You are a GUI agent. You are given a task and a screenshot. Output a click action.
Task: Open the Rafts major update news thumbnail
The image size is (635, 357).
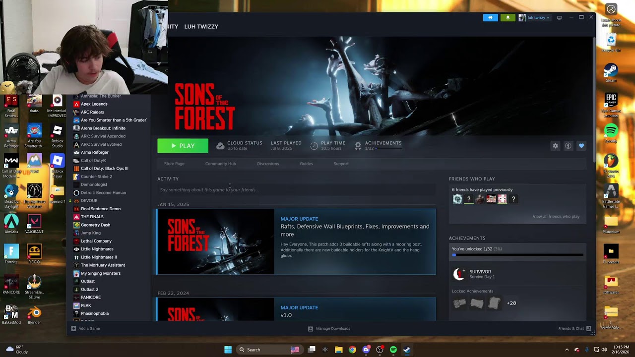tap(216, 241)
